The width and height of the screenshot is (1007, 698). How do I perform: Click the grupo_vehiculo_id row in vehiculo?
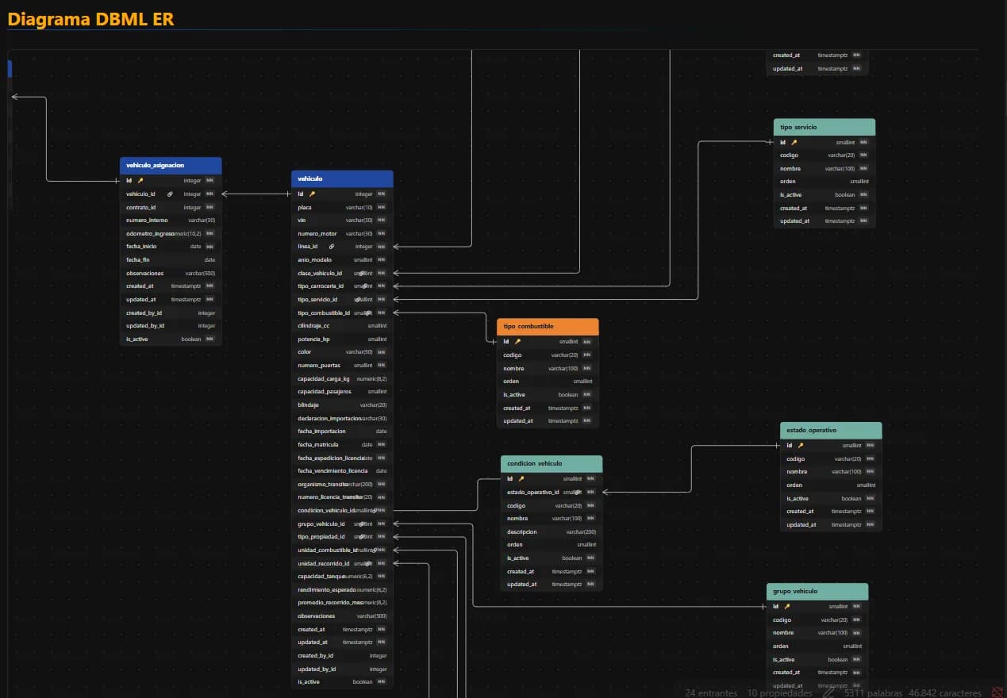[342, 523]
